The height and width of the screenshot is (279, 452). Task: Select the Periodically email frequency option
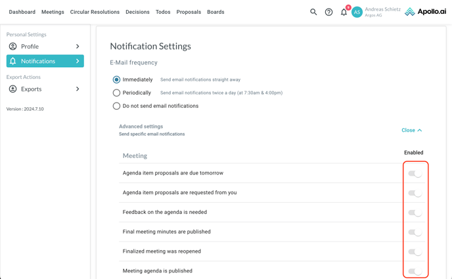coord(116,93)
